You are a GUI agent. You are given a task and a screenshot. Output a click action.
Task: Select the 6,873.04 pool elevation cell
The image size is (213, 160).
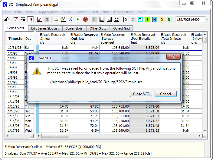pos(145,48)
